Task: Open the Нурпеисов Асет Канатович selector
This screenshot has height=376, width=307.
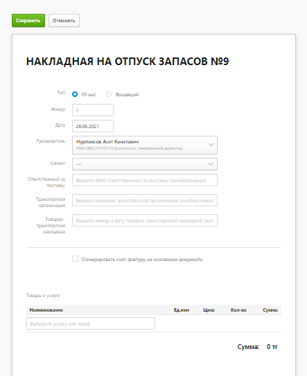Action: [145, 145]
